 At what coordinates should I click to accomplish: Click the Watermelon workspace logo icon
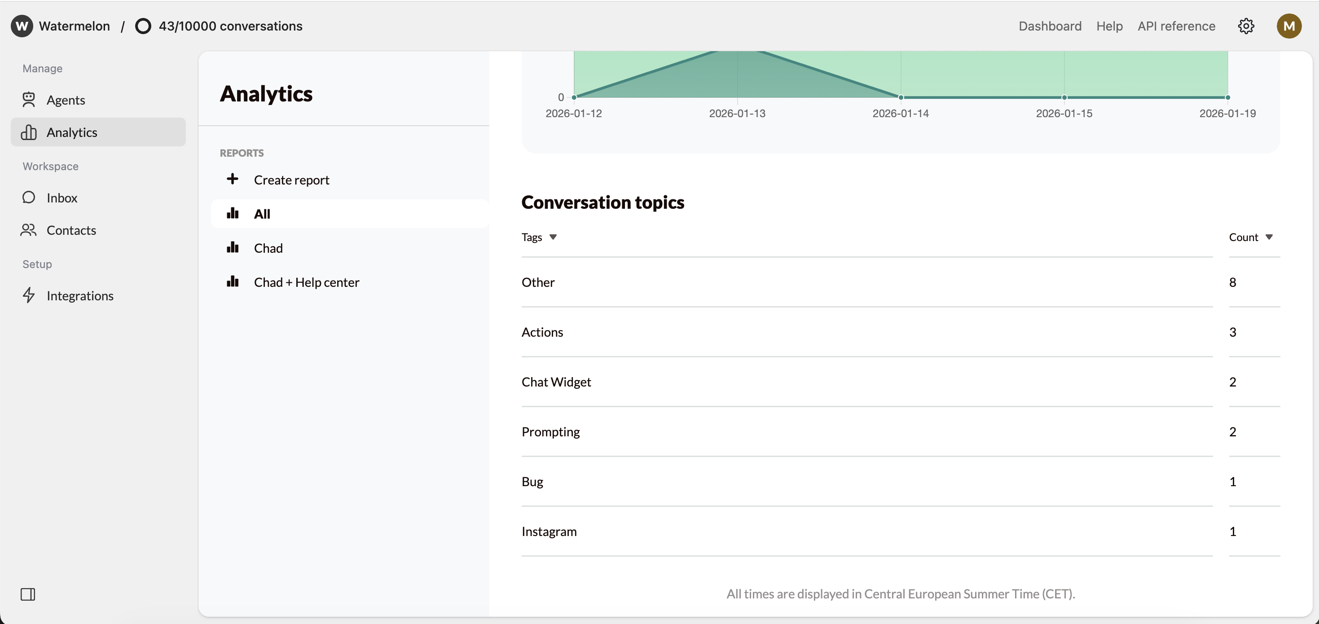[22, 26]
